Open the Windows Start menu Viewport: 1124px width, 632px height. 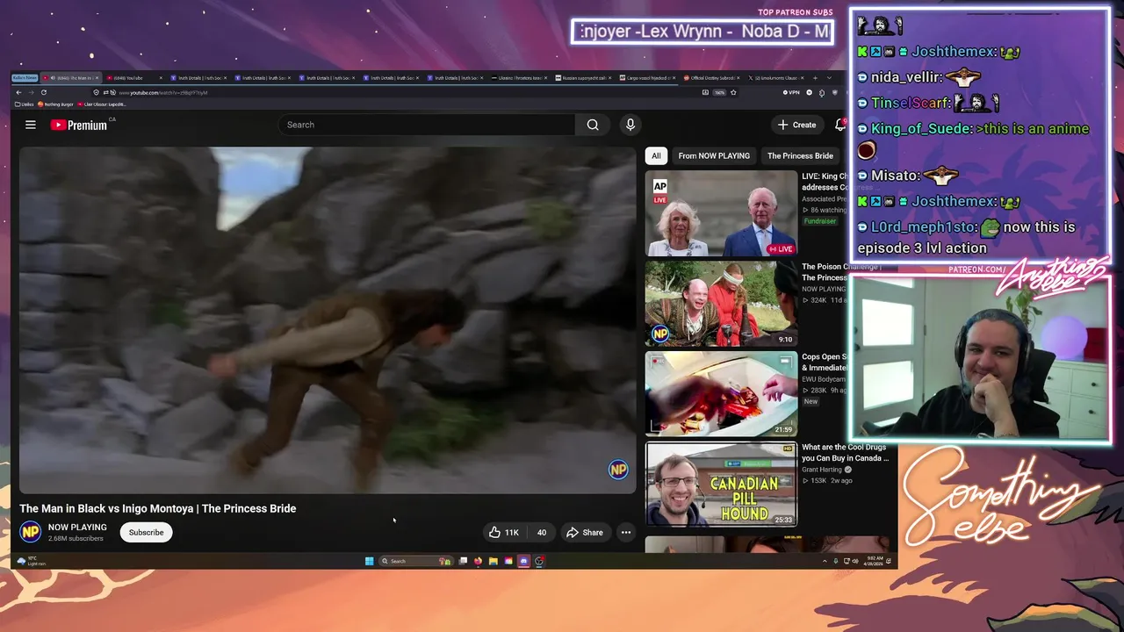click(369, 561)
